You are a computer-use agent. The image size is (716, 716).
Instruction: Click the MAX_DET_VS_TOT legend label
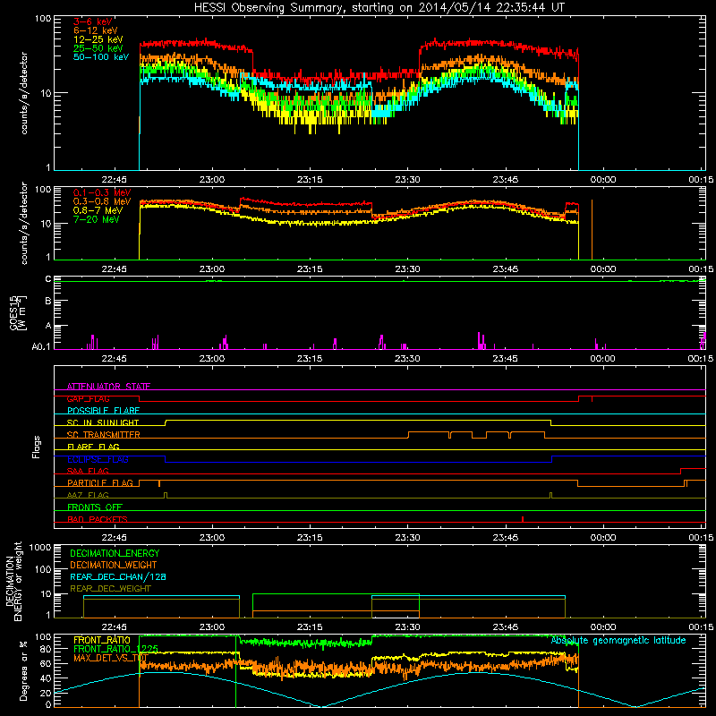pos(111,658)
